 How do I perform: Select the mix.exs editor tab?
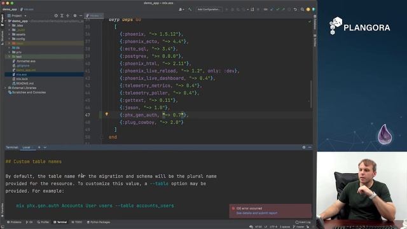(x=94, y=16)
